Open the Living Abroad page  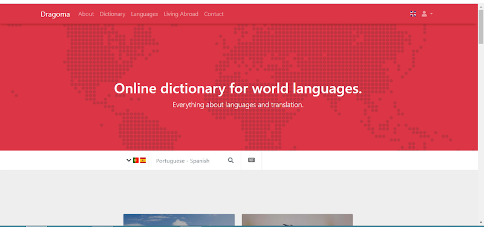pyautogui.click(x=181, y=14)
